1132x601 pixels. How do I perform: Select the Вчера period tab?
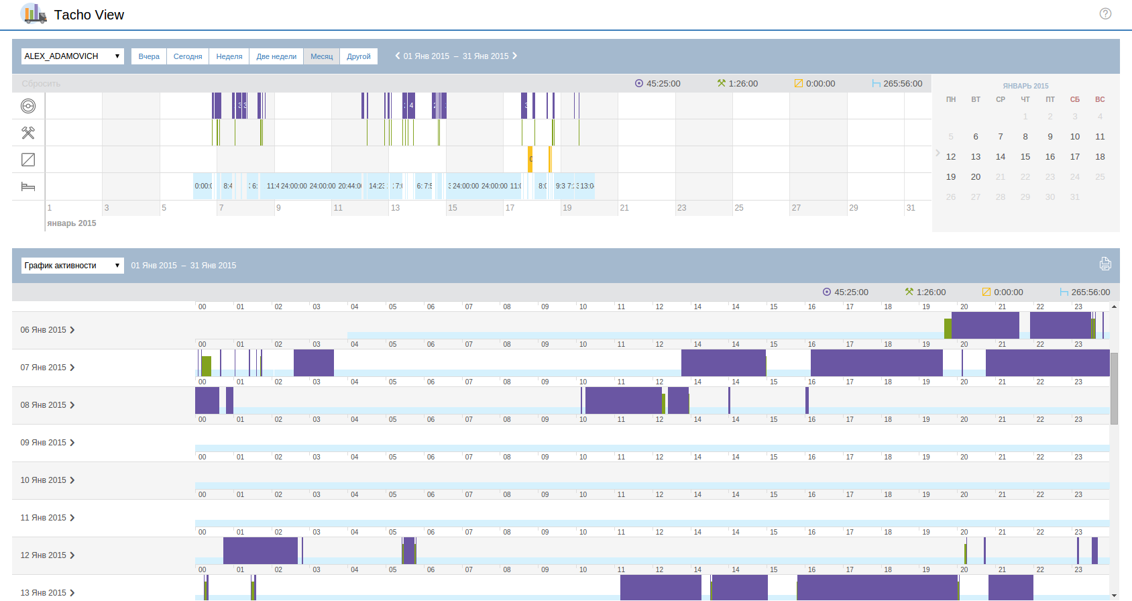pos(149,56)
